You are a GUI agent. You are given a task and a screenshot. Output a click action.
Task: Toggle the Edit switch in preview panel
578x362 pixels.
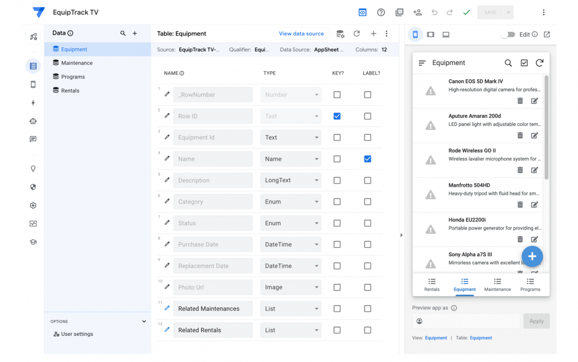coord(507,34)
